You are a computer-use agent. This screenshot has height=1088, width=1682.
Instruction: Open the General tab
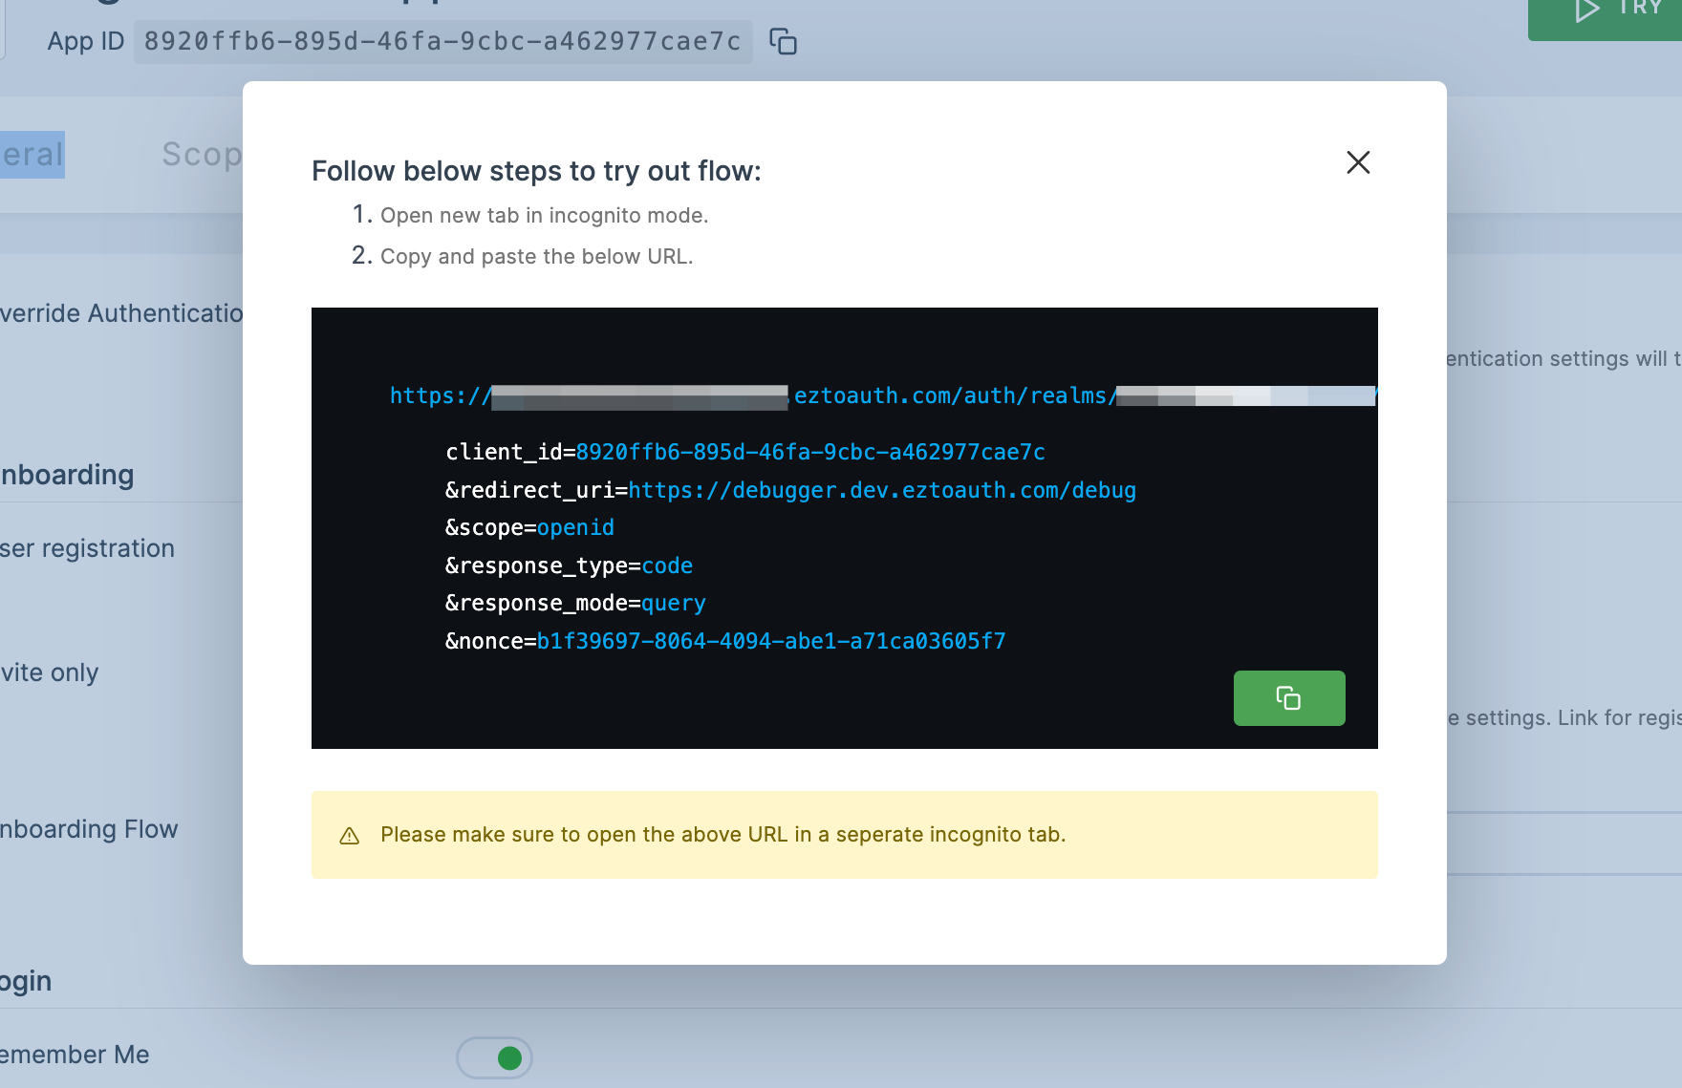click(x=32, y=155)
